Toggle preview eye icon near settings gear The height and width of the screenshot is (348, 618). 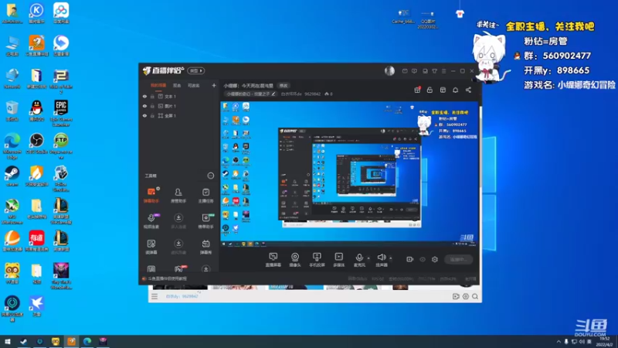pos(423,259)
